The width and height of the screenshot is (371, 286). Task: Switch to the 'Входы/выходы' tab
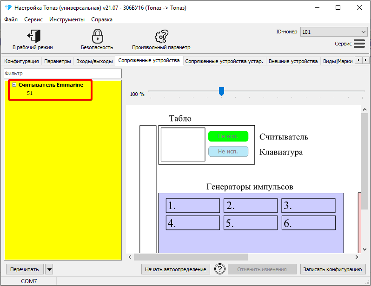tap(94, 61)
